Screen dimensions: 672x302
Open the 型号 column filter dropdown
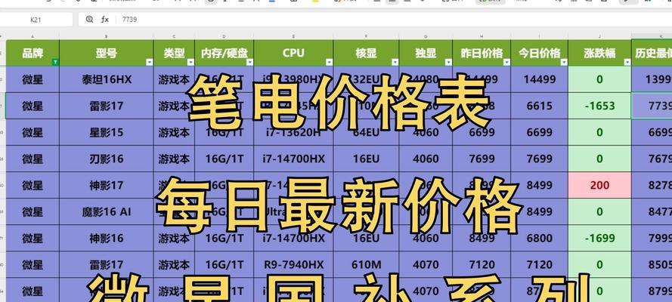[149, 63]
